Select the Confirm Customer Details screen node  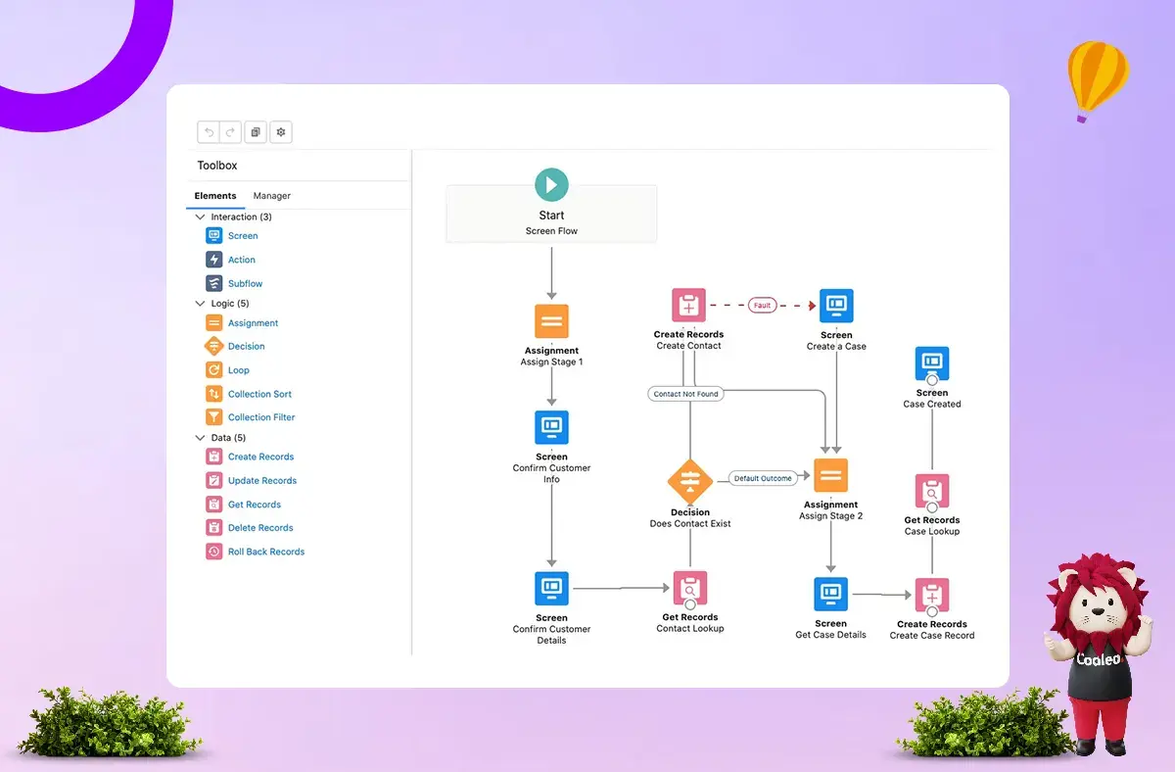click(x=551, y=588)
